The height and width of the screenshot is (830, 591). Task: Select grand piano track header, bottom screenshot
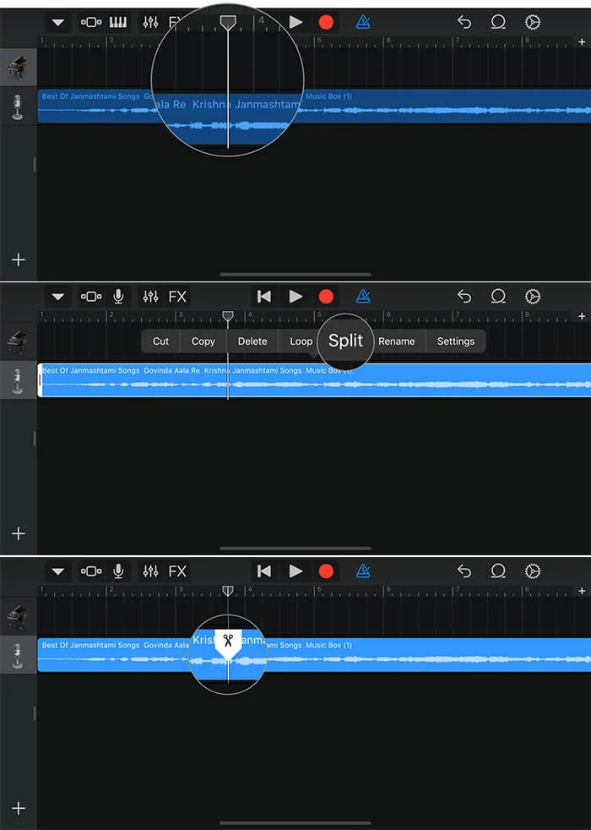tap(18, 616)
